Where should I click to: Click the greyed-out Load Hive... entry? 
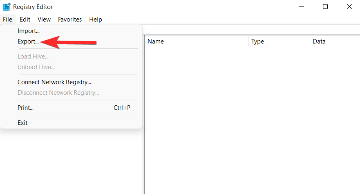(x=33, y=57)
